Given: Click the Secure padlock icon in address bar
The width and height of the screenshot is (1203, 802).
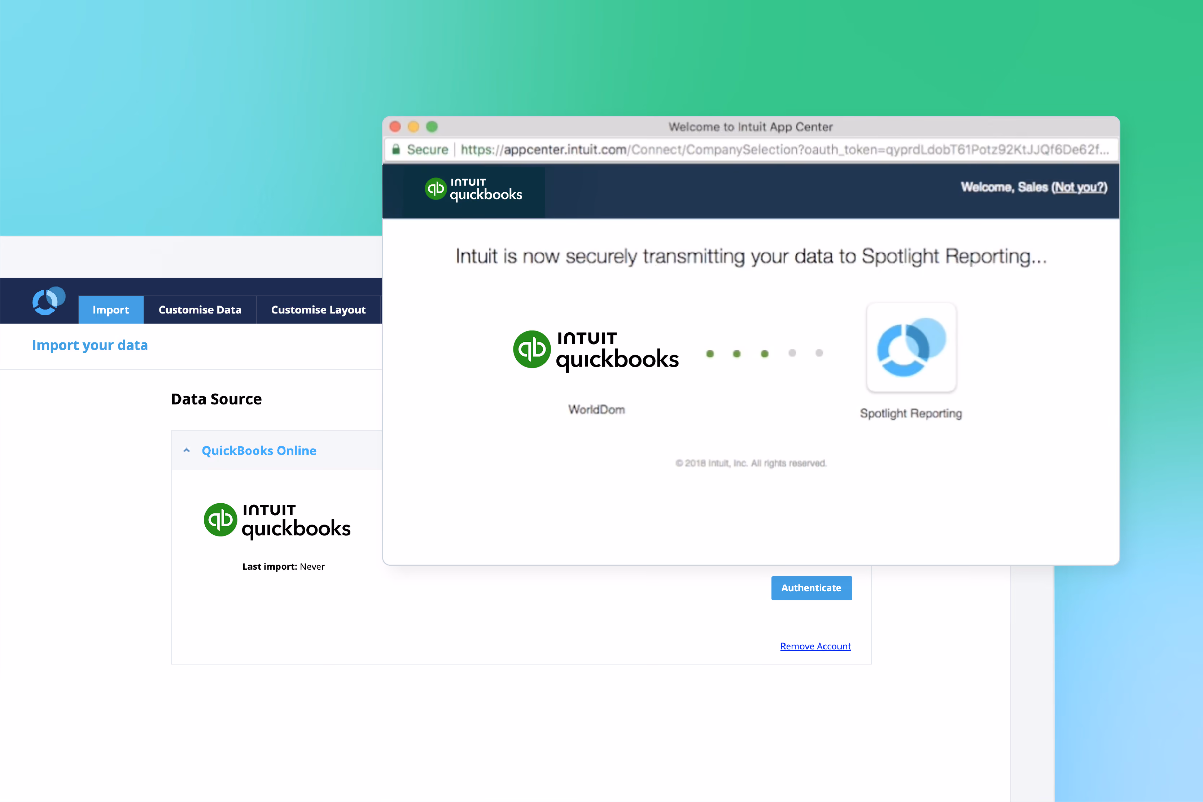Looking at the screenshot, I should pyautogui.click(x=396, y=149).
